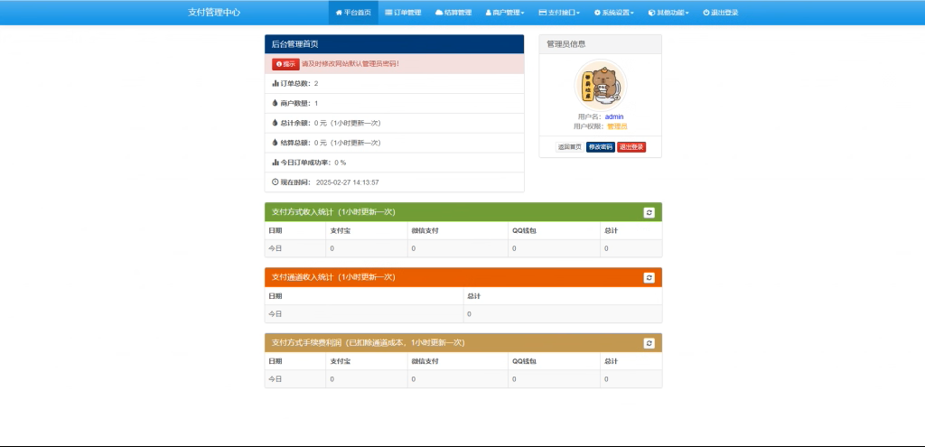Refresh the 支付方式收入统计 panel
Image resolution: width=925 pixels, height=447 pixels.
649,212
